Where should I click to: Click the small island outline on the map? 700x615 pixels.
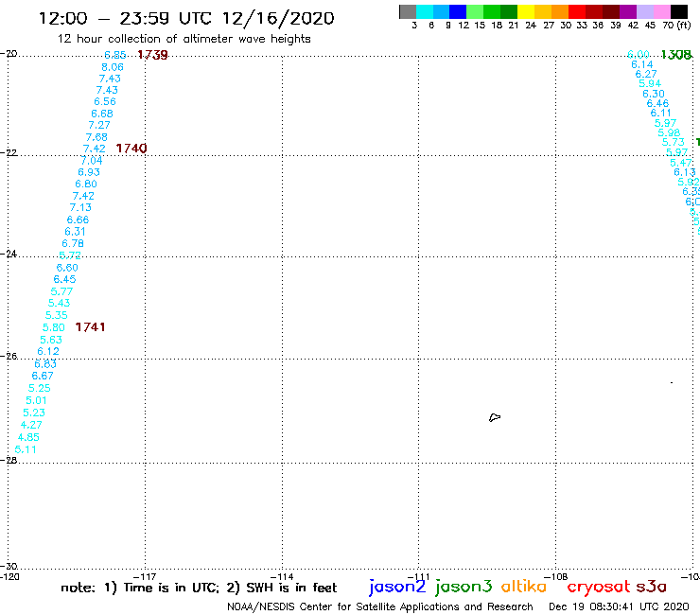[x=495, y=417]
